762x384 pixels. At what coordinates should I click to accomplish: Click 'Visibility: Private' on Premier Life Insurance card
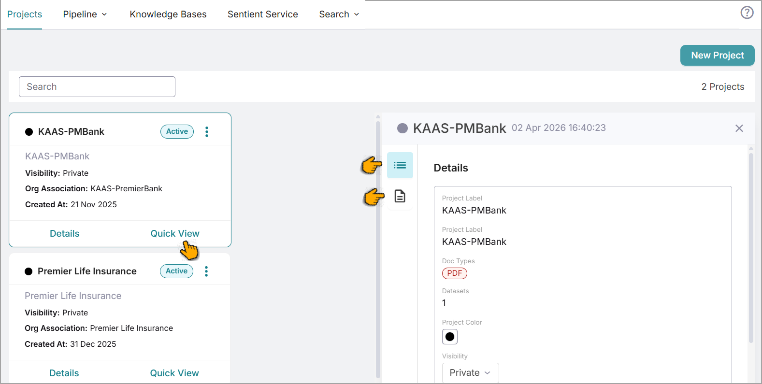[57, 313]
